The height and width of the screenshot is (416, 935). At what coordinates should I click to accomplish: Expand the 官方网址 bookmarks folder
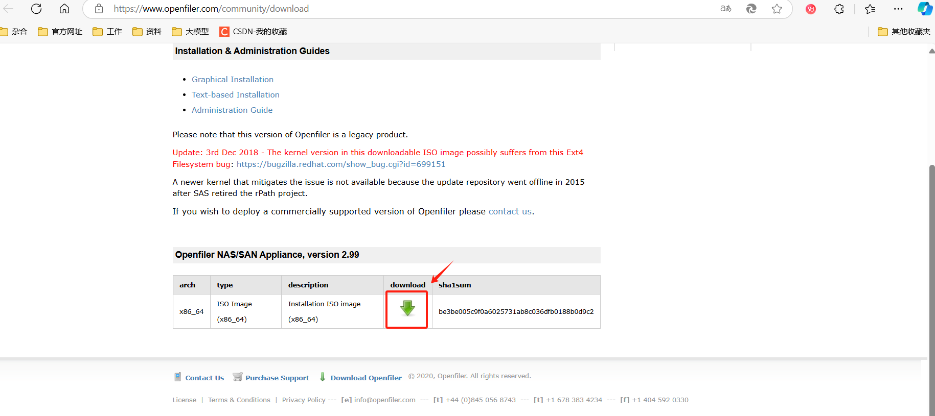point(60,32)
